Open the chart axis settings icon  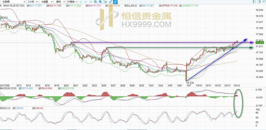point(105,2)
